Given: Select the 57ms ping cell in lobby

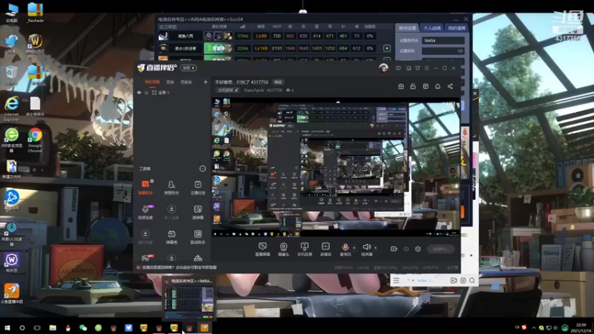Looking at the screenshot, I should pos(243,36).
